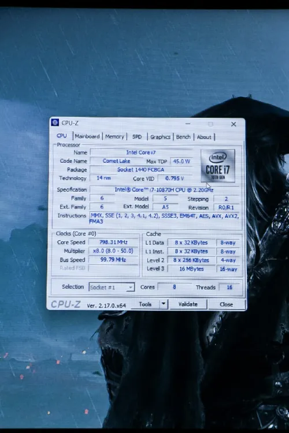Screen dimensions: 289x433
Task: Minimize the CPU-Z window
Action: [188, 124]
